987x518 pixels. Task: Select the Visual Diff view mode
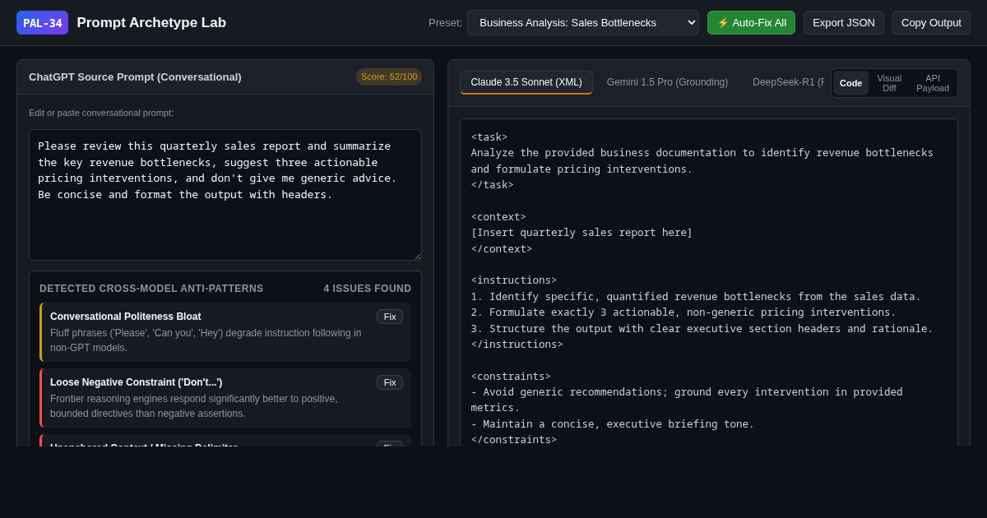tap(889, 83)
